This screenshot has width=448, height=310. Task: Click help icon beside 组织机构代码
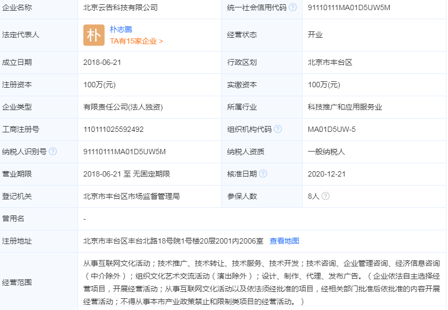(x=278, y=129)
